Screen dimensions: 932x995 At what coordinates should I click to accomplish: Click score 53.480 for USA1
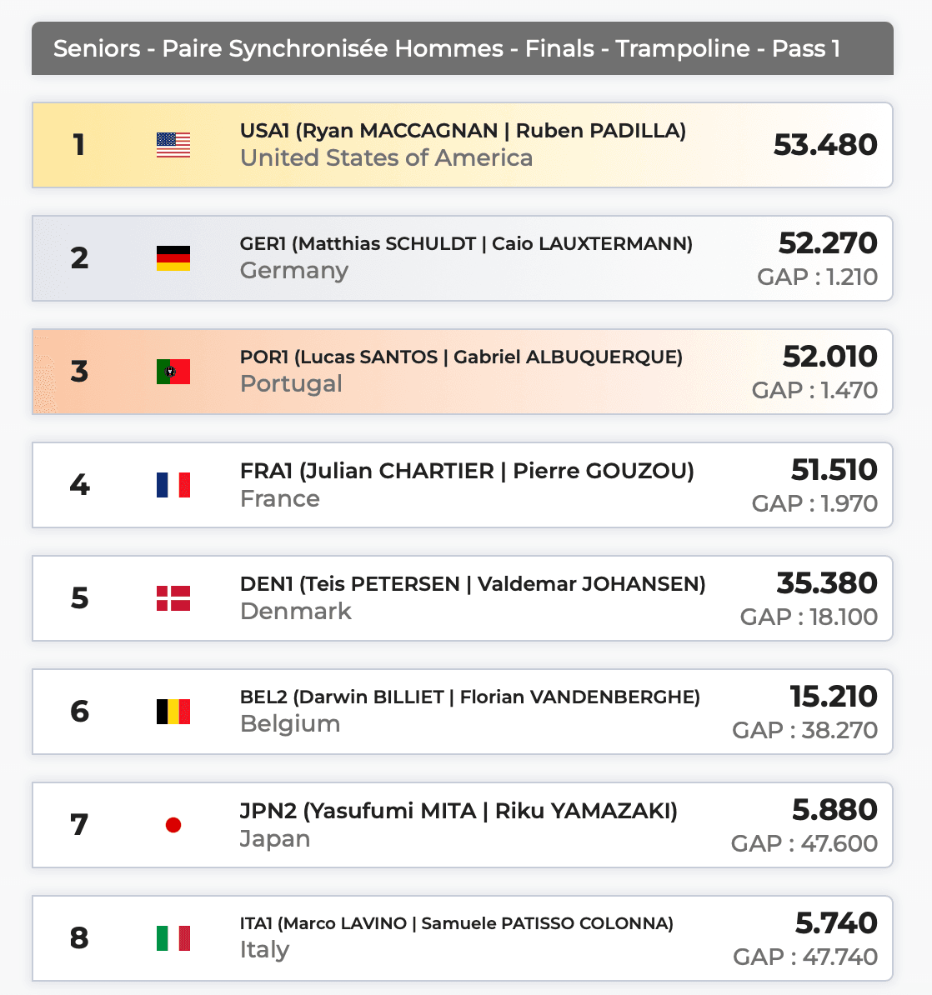point(825,145)
